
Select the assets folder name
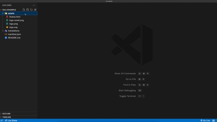[11, 13]
